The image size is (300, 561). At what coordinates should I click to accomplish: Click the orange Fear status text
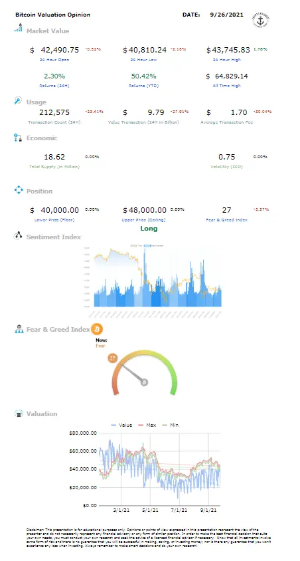coord(101,346)
